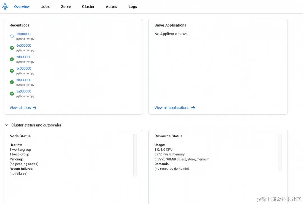The image size is (303, 204).
Task: Open job 5e000000 link
Action: pyautogui.click(x=24, y=45)
